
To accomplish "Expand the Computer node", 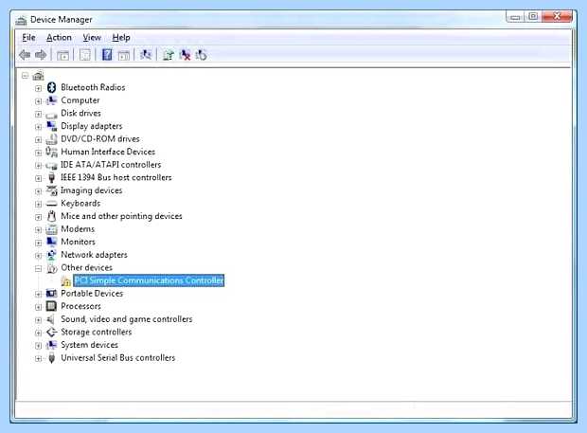I will 38,101.
